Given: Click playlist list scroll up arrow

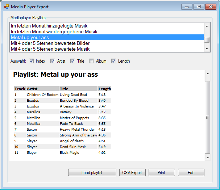Looking at the screenshot, I should tap(207, 26).
